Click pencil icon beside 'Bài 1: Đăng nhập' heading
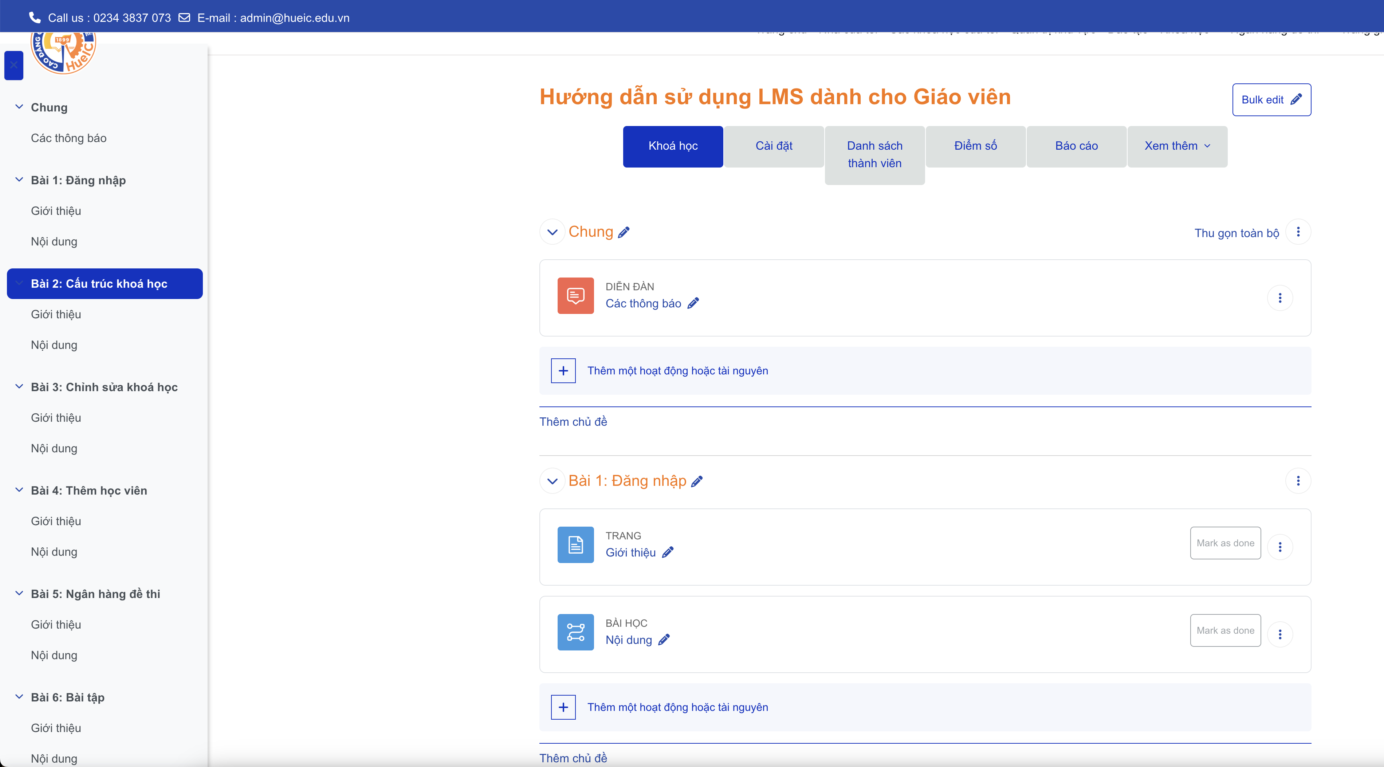The width and height of the screenshot is (1384, 767). pos(697,482)
